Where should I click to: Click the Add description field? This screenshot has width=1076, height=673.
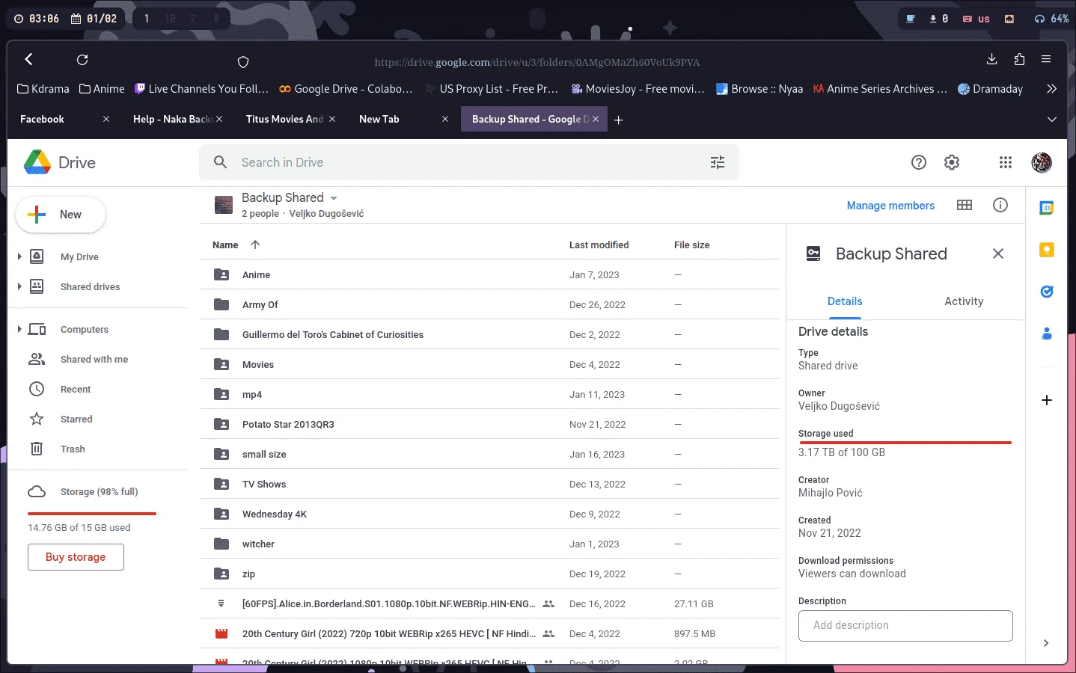(905, 625)
